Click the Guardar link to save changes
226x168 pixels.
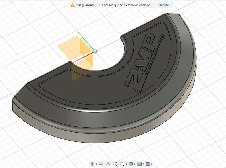point(164,5)
